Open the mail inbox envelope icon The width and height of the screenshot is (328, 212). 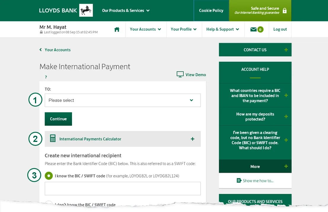tap(253, 29)
